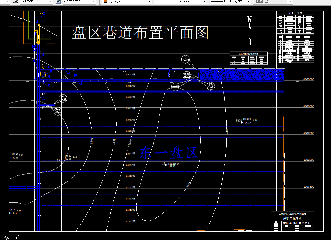Viewport: 331px width, 240px height.
Task: Click the blue number 21 roadway label
Action: (x=49, y=86)
